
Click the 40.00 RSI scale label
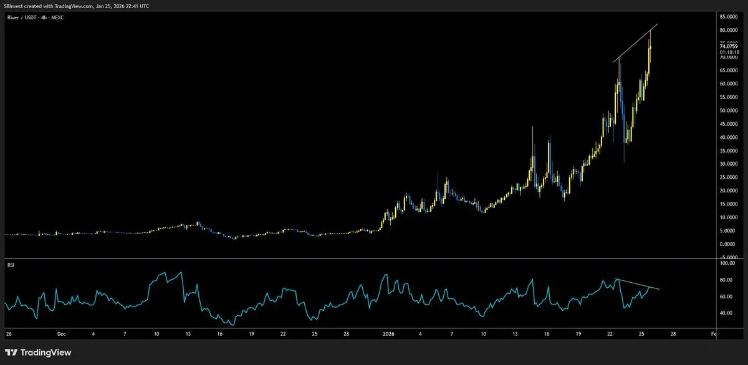726,313
